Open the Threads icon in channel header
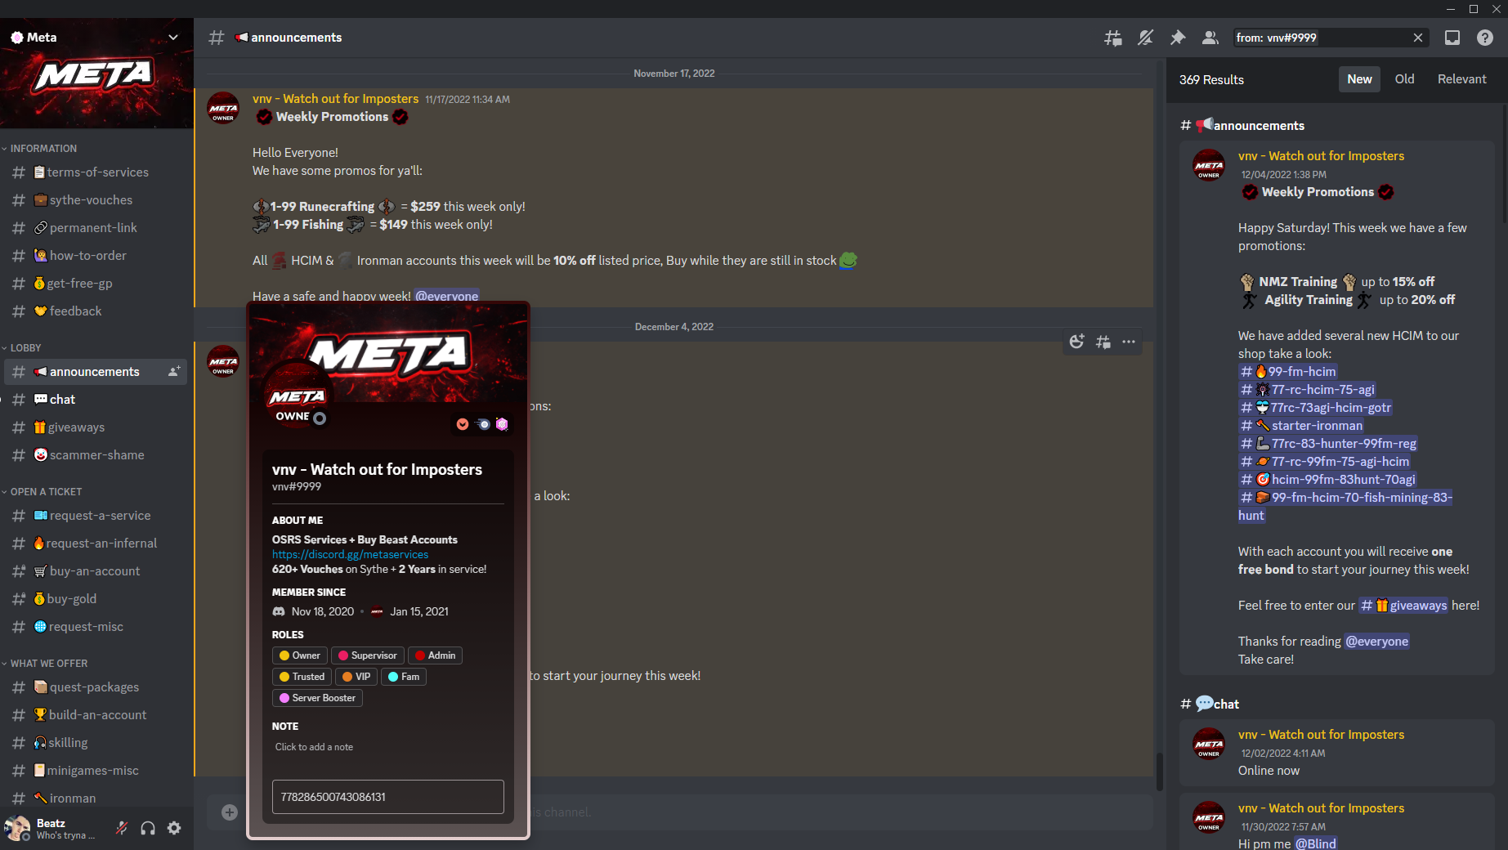The image size is (1508, 850). (1112, 38)
